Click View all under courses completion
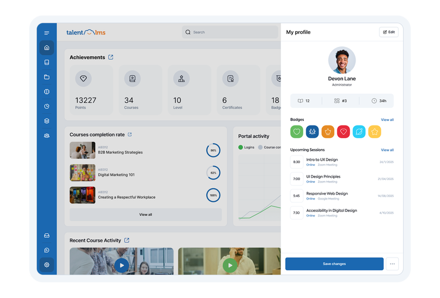The height and width of the screenshot is (298, 440). coord(145,214)
